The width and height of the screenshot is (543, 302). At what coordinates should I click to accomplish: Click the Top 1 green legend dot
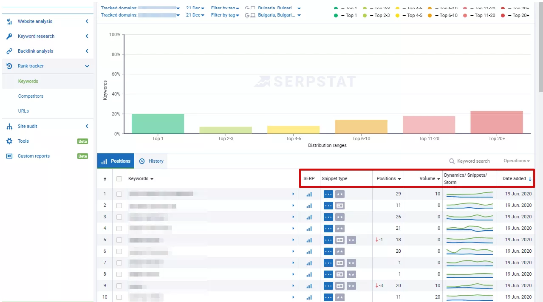tap(336, 15)
